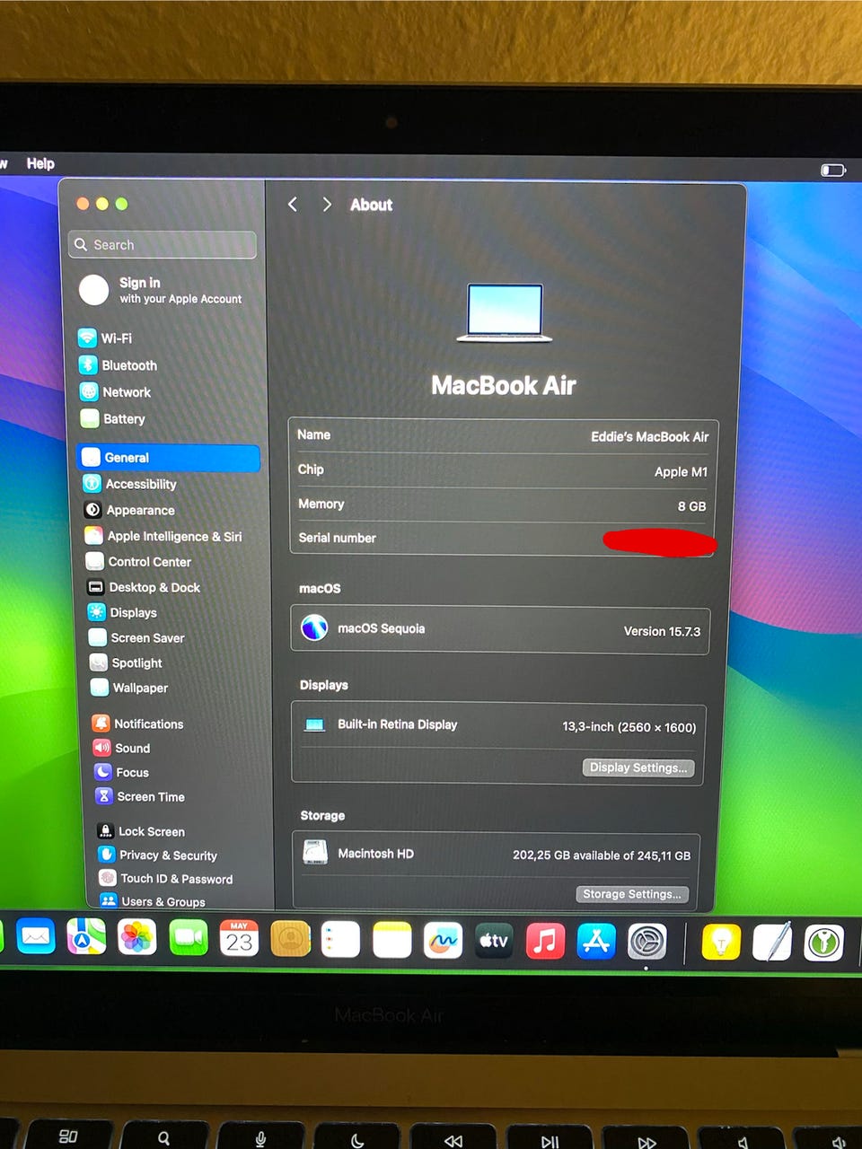Click the Name row Eddie's MacBook Air
The width and height of the screenshot is (862, 1149).
click(x=503, y=436)
